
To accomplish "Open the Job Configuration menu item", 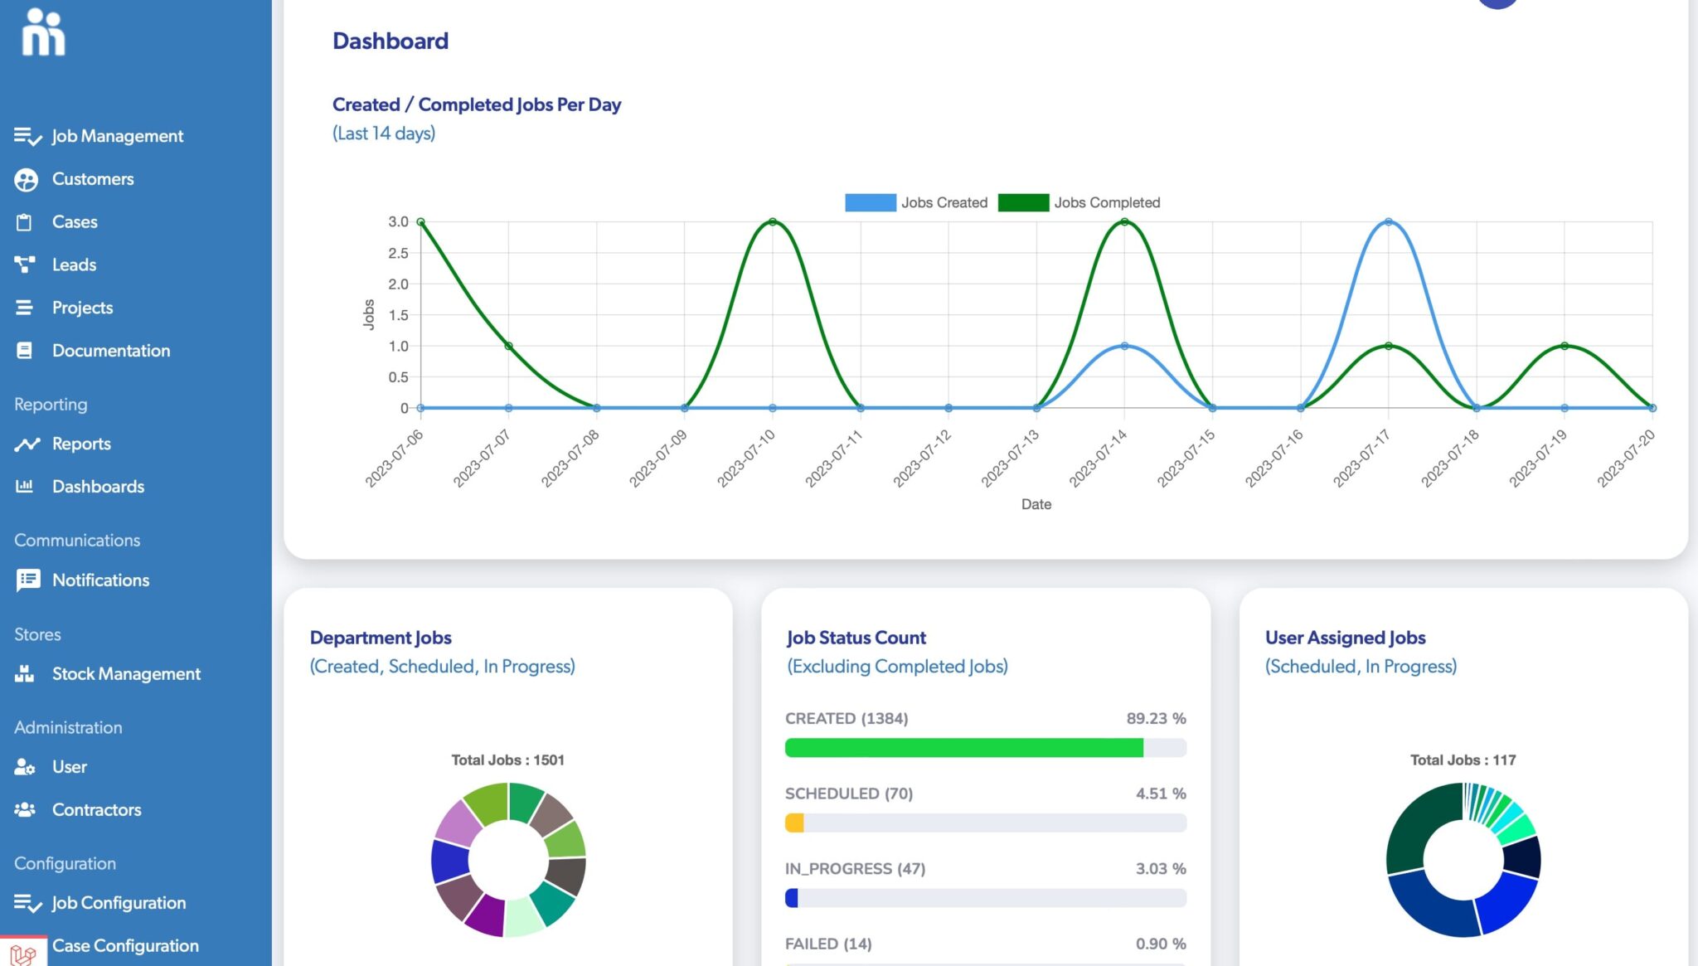I will [118, 902].
